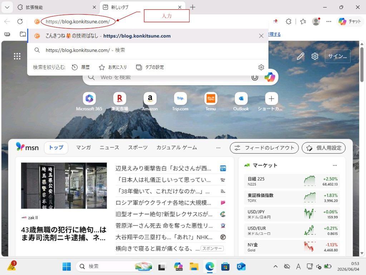Click the サイン... sign-in button
The image size is (366, 275).
click(337, 56)
